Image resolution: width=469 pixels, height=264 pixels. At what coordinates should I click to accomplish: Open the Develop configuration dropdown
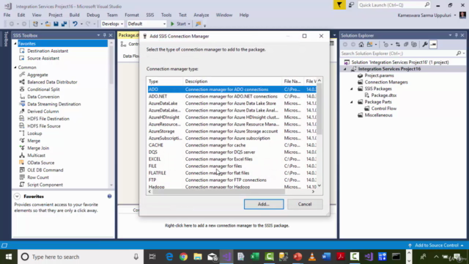tap(112, 24)
